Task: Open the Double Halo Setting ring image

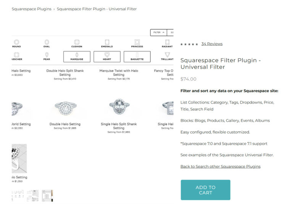Action: [x=65, y=107]
